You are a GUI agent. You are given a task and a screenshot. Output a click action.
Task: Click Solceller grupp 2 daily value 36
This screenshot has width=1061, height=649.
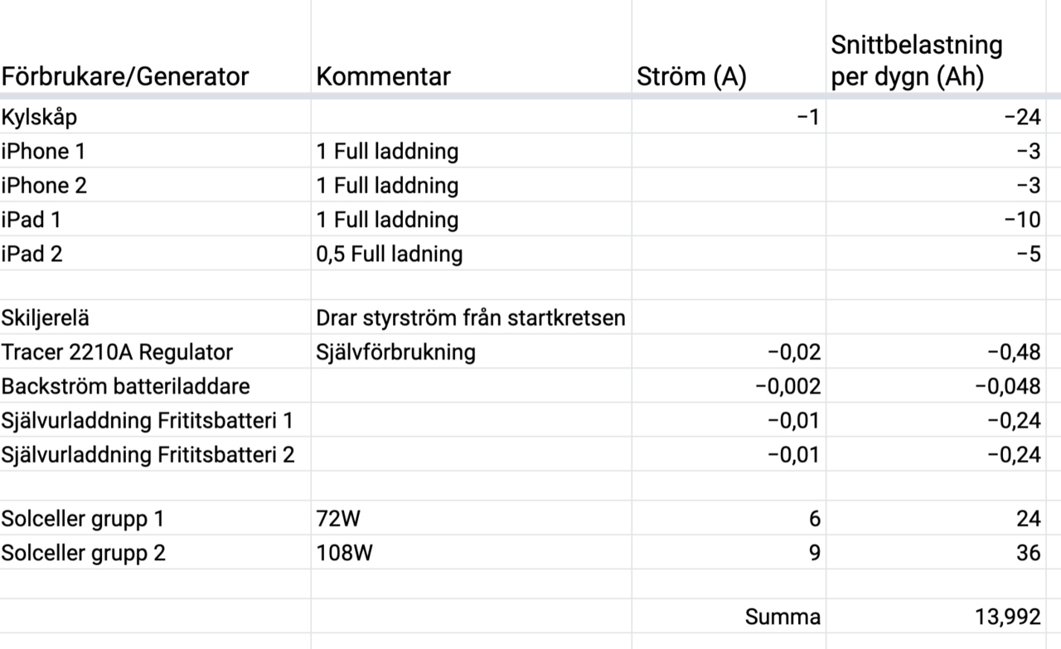(936, 552)
